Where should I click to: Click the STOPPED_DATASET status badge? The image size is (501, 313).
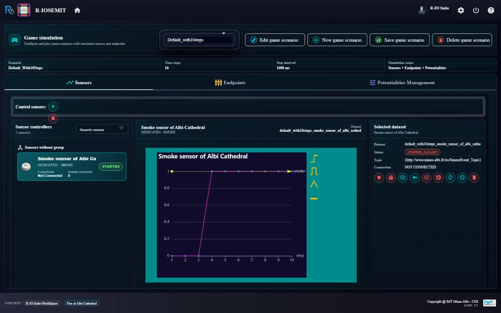coord(422,152)
